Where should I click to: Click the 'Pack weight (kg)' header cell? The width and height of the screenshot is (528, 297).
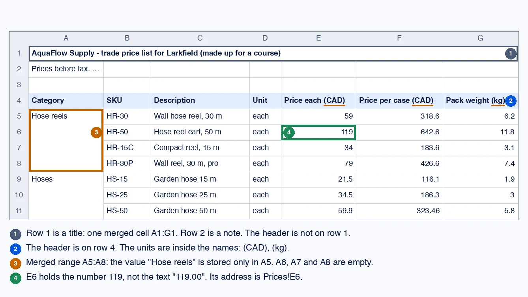480,101
